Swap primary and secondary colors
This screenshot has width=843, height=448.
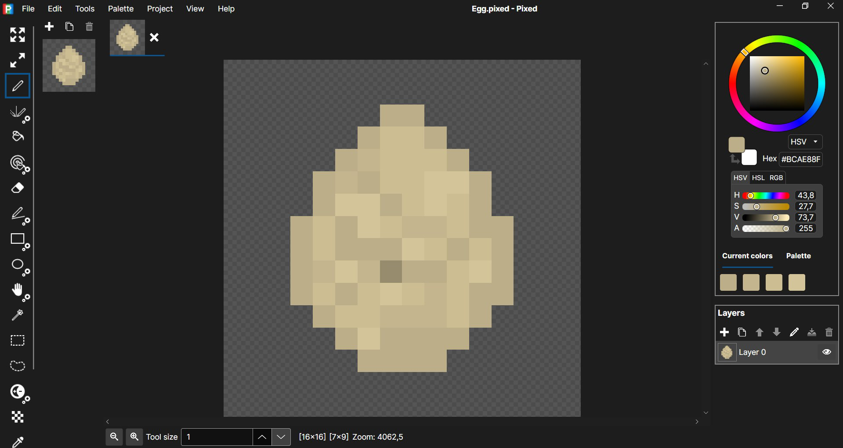734,159
